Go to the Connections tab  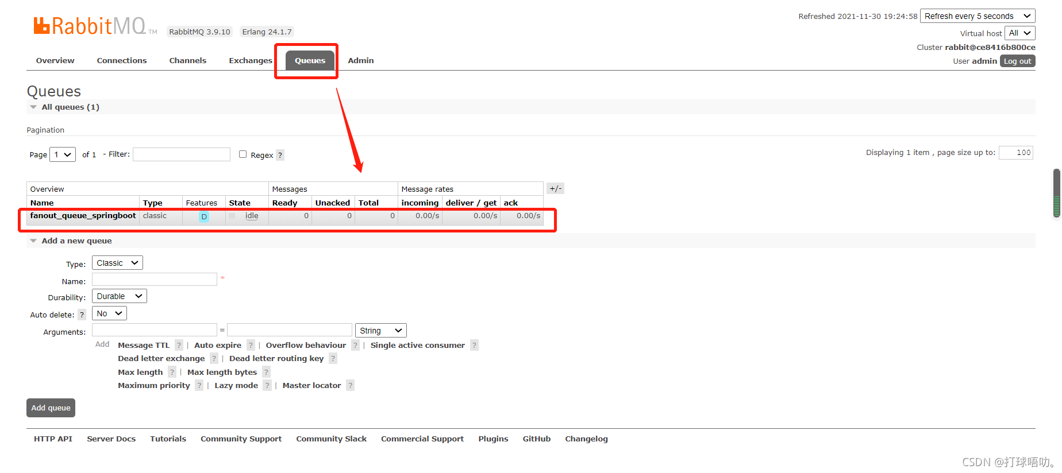pos(122,60)
